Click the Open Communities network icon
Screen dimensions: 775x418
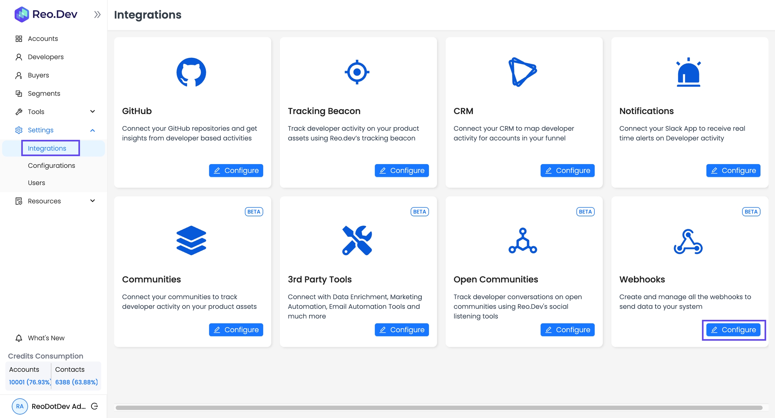522,240
